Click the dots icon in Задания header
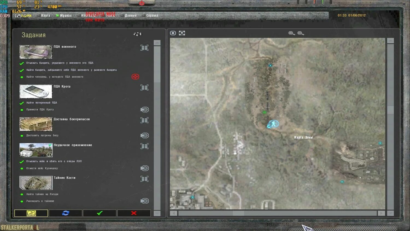This screenshot has width=410, height=231. tap(137, 34)
